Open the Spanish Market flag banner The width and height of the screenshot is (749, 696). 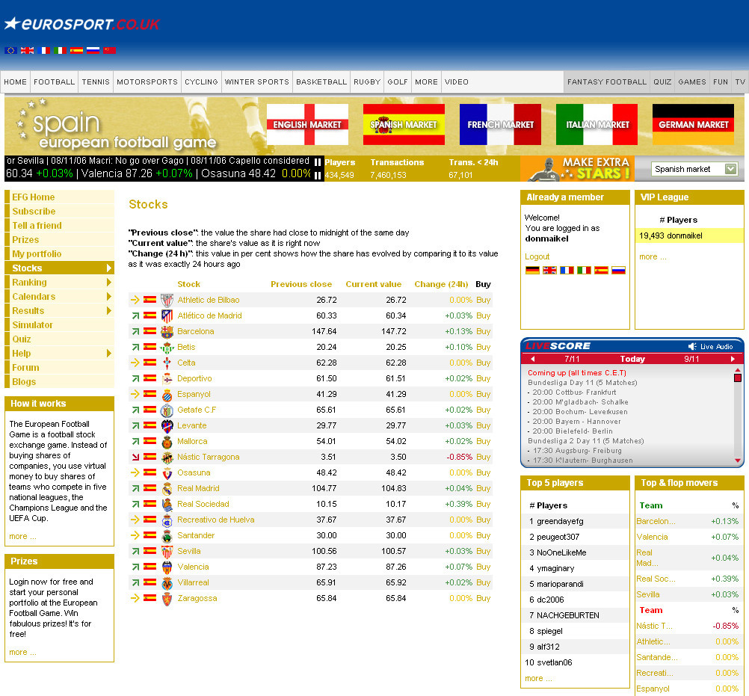[x=404, y=124]
